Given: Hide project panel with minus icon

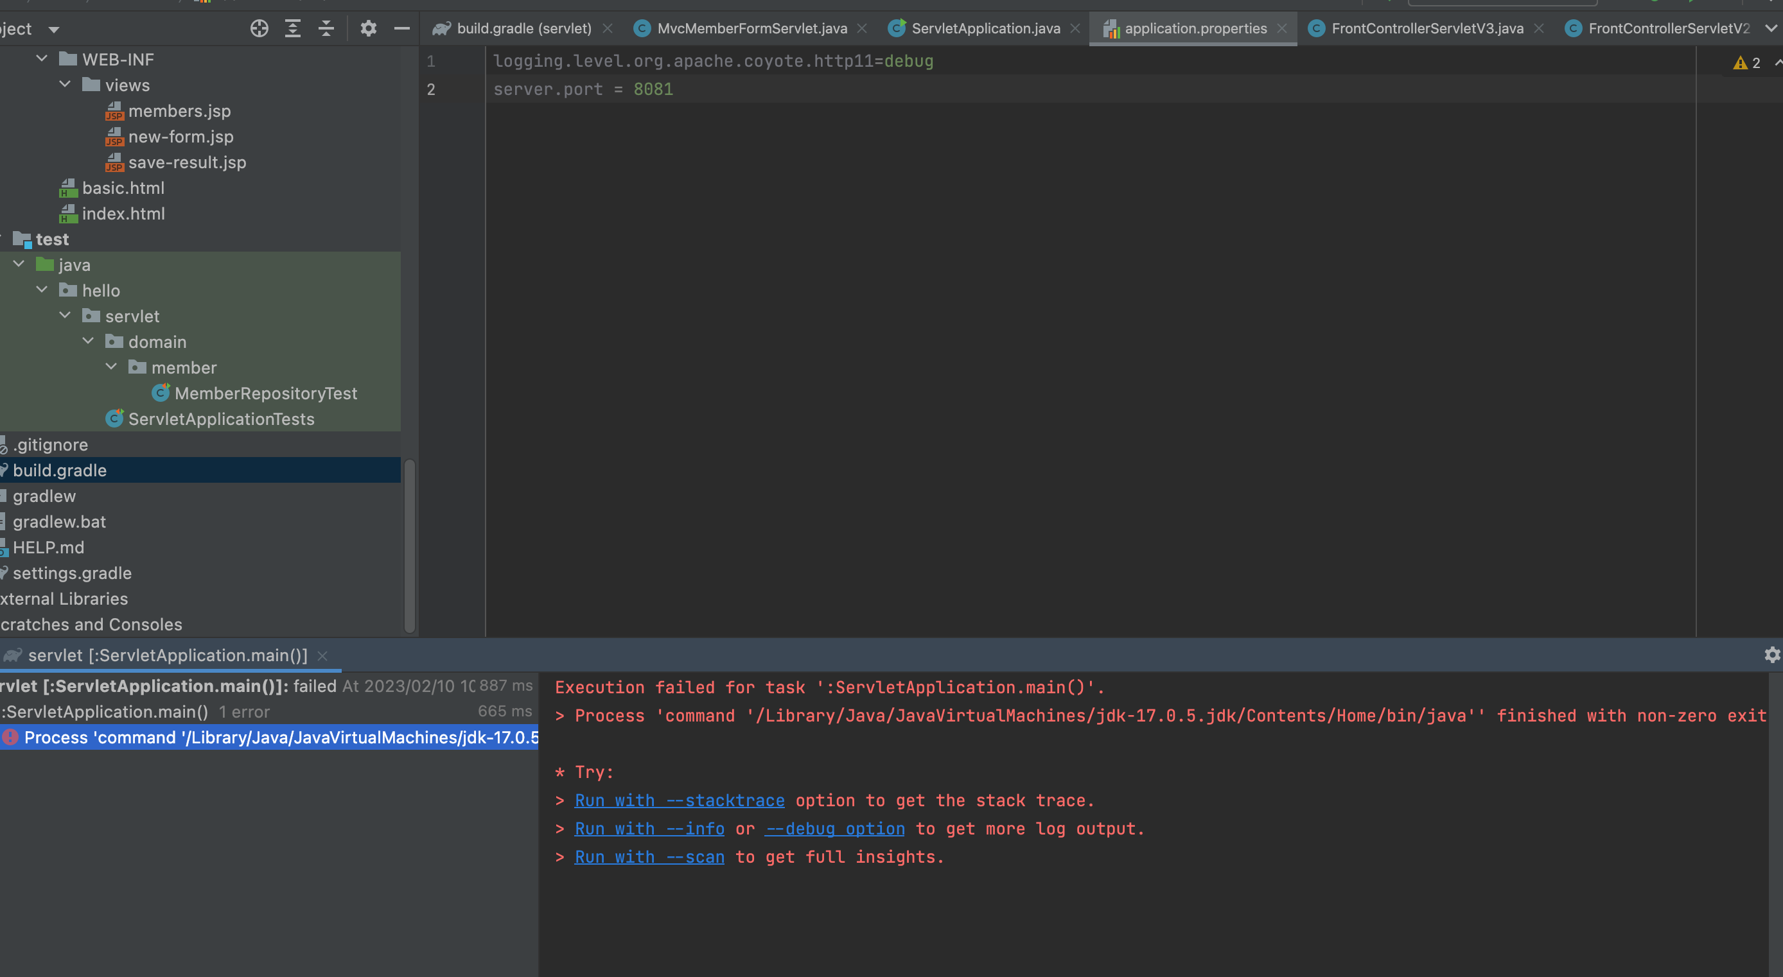Looking at the screenshot, I should pos(401,28).
